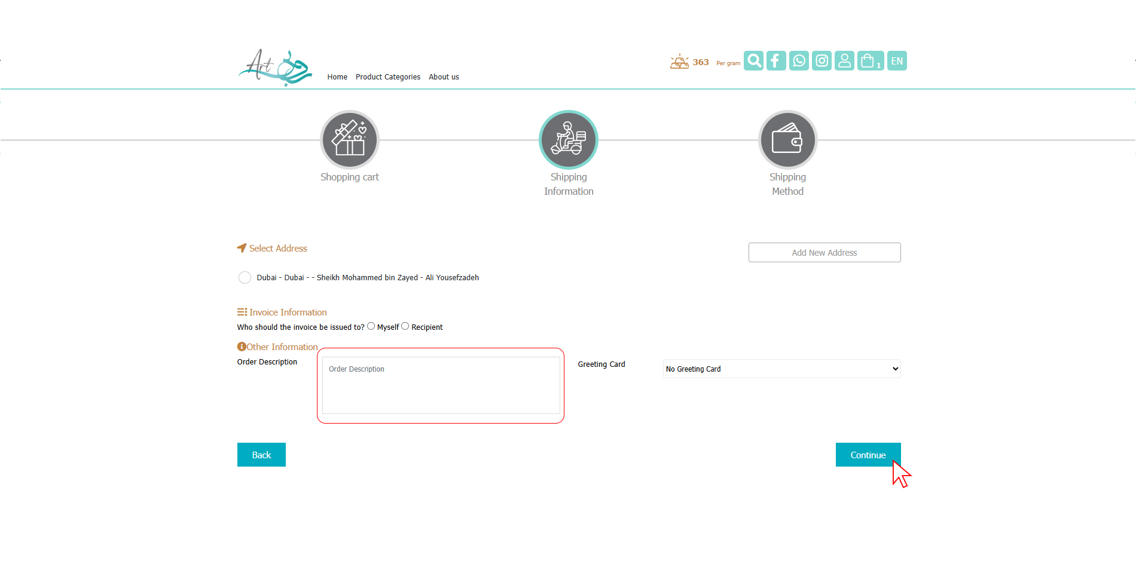Go to Shopping cart step icon
The width and height of the screenshot is (1136, 564).
click(350, 140)
